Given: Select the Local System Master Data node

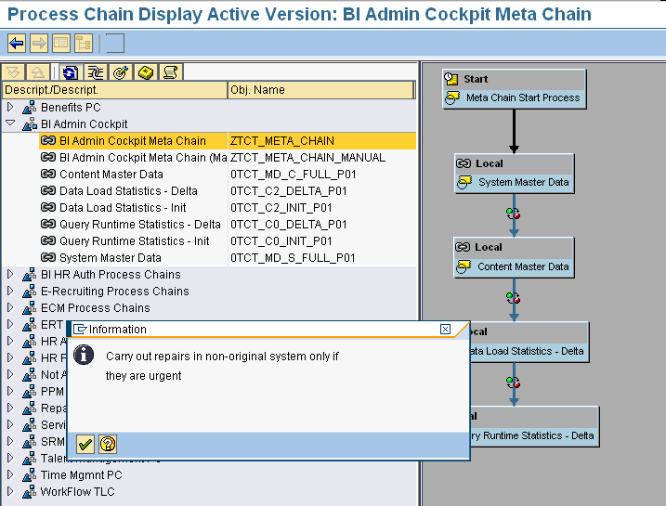Looking at the screenshot, I should coord(514,174).
